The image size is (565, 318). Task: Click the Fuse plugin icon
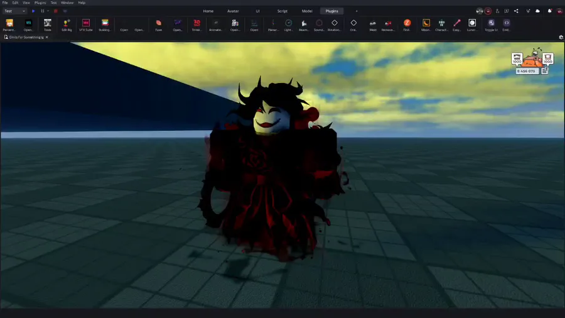[159, 25]
